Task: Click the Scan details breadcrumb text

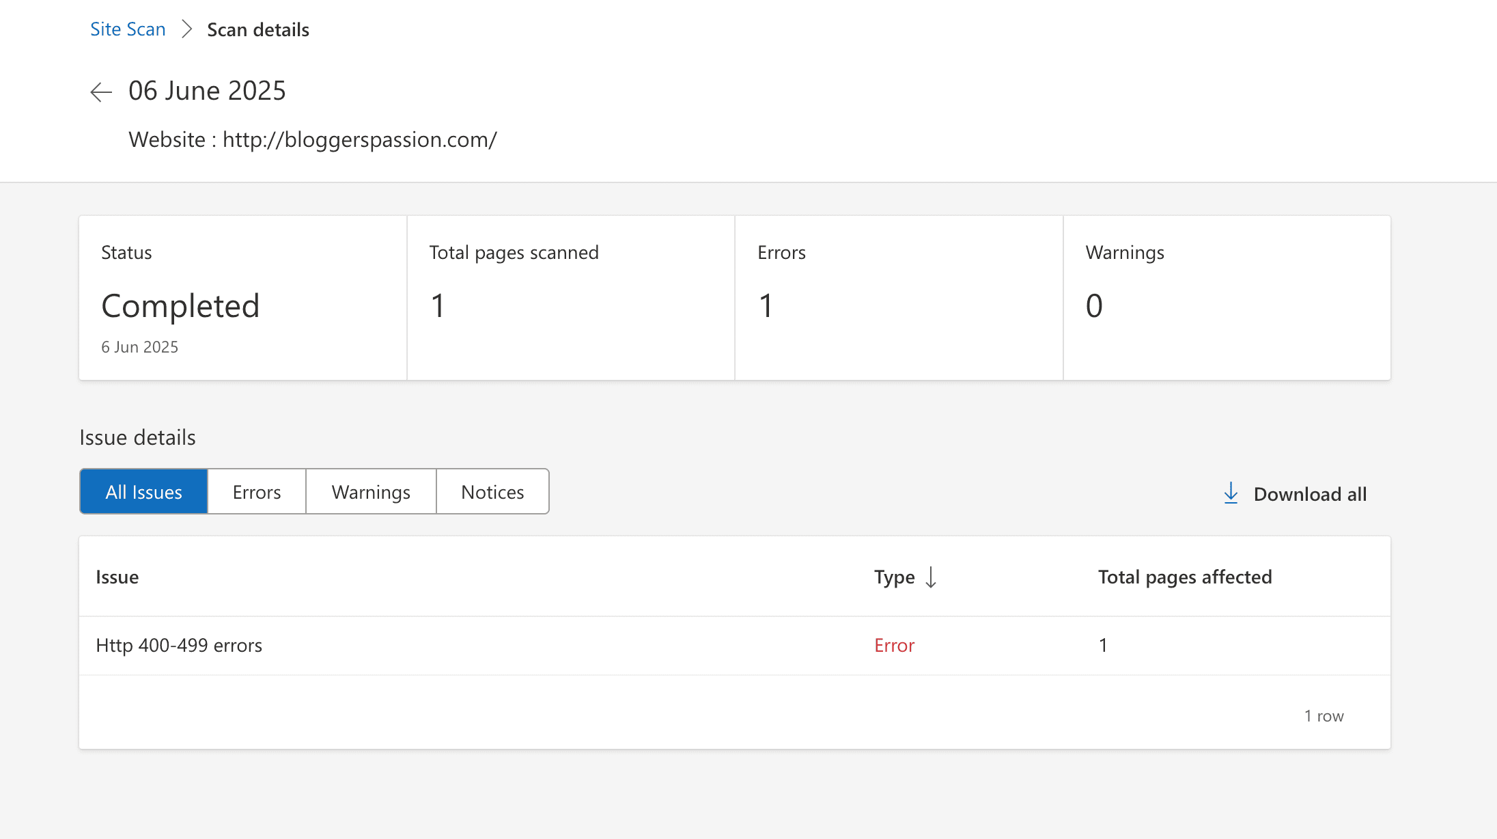Action: [258, 30]
